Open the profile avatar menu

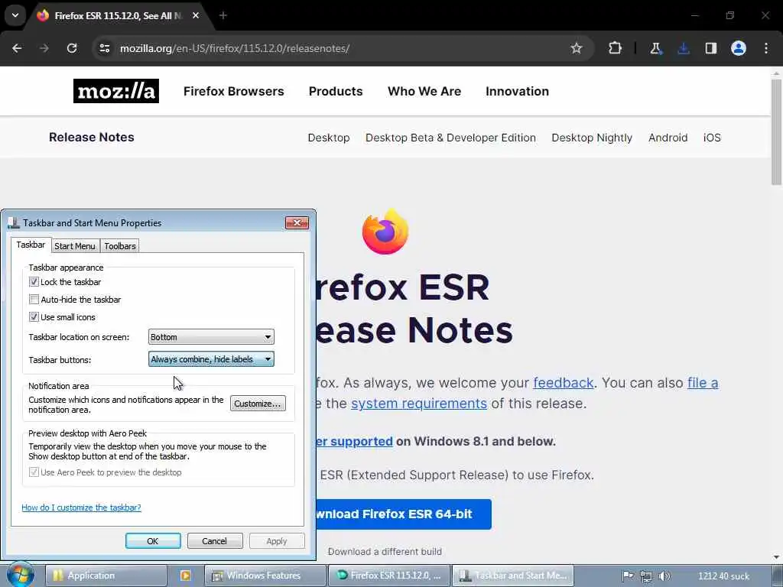coord(739,48)
